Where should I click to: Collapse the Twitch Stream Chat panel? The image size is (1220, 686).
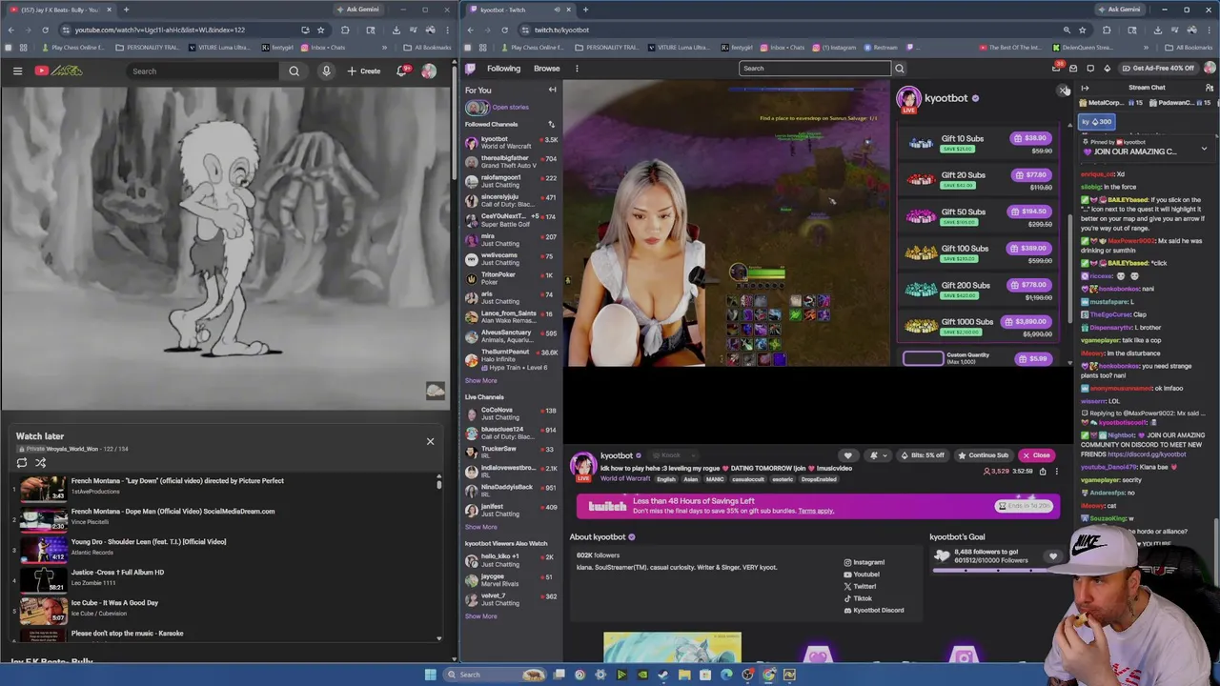(1085, 88)
